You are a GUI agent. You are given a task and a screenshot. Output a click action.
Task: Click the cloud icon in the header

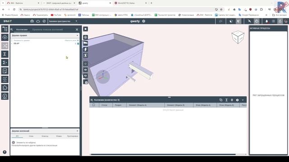pyautogui.click(x=38, y=21)
